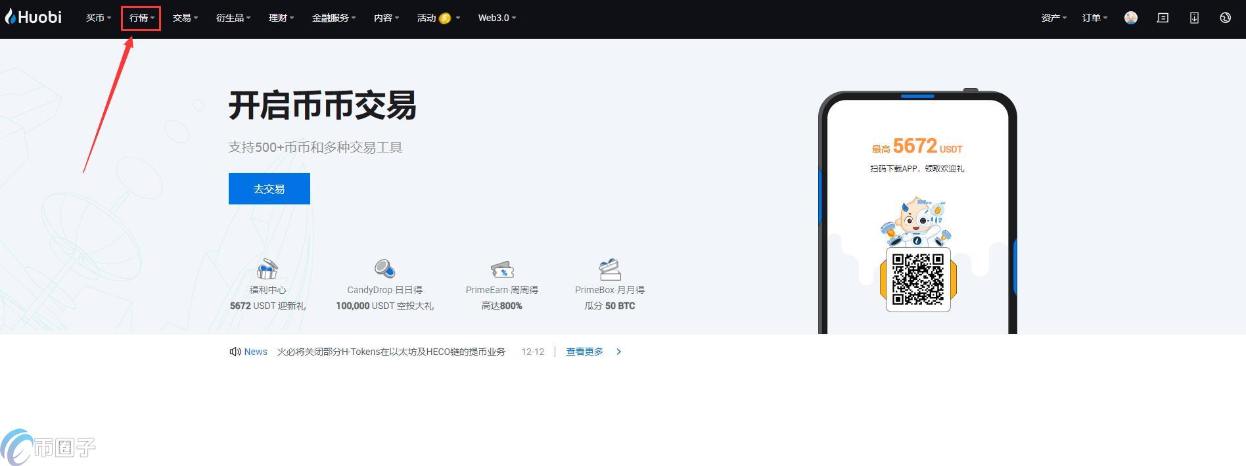
Task: Open the H-Tokens news announcement
Action: click(x=391, y=352)
